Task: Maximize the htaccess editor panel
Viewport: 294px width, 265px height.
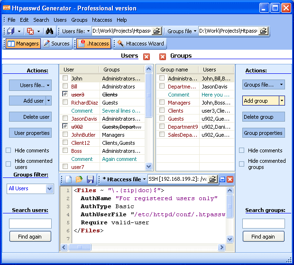Action: click(222, 179)
